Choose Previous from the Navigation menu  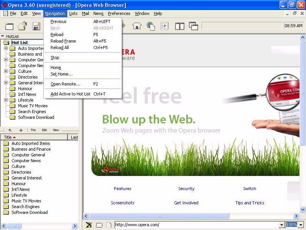click(83, 21)
